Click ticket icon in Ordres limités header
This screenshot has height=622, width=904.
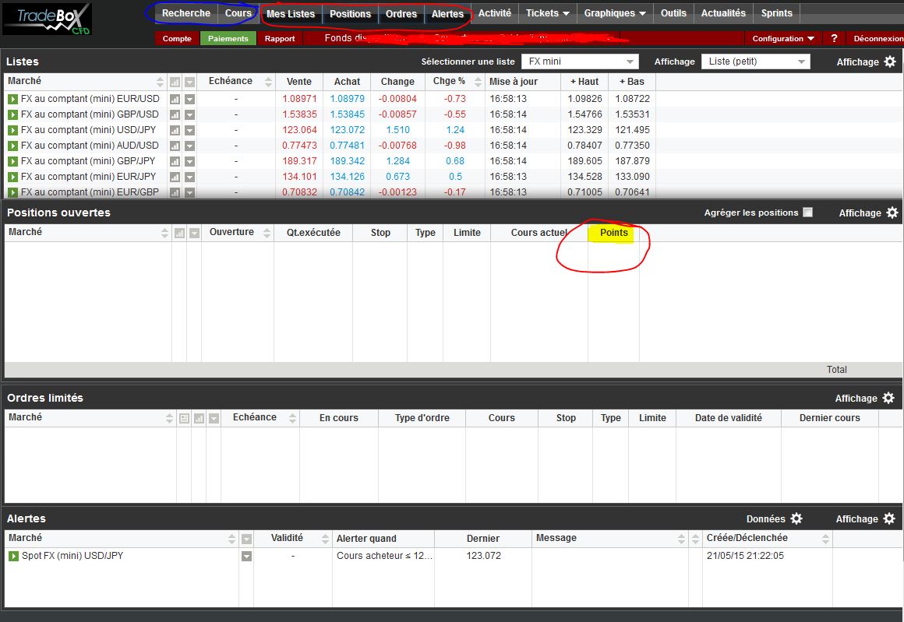point(184,418)
